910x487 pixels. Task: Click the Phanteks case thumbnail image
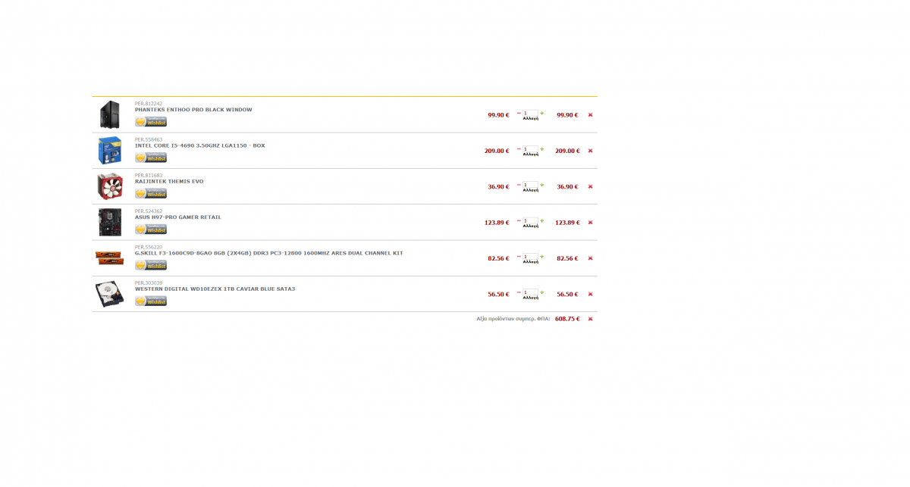[110, 114]
